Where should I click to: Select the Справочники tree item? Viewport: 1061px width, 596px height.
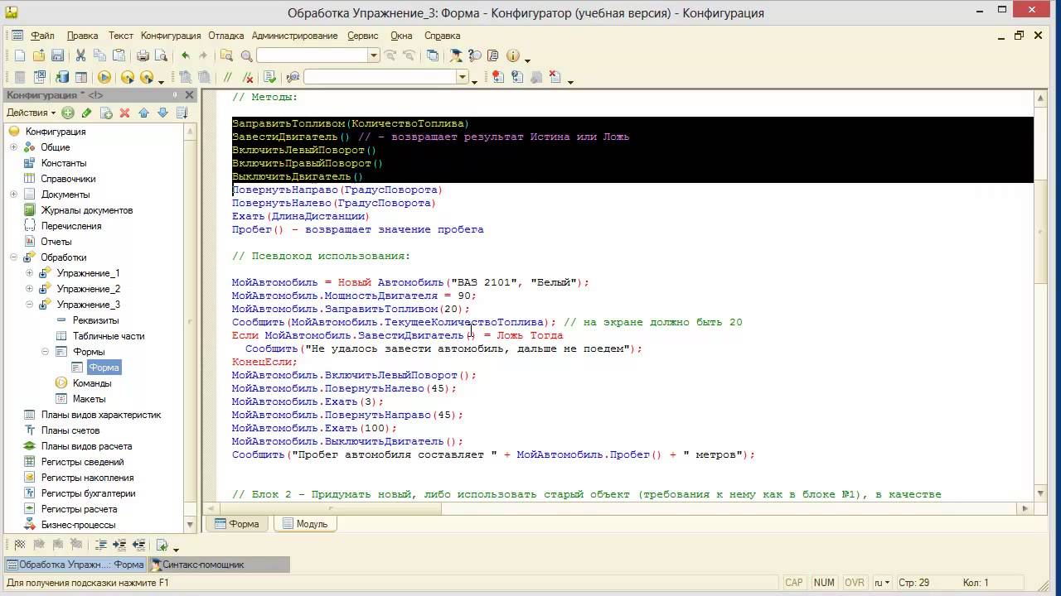click(x=68, y=179)
